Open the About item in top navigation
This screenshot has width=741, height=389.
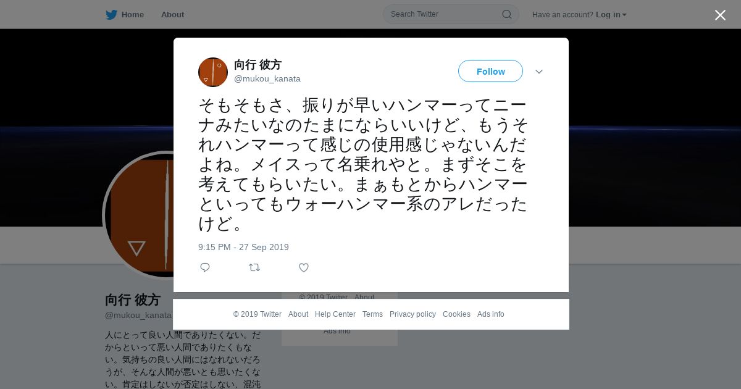click(x=172, y=14)
